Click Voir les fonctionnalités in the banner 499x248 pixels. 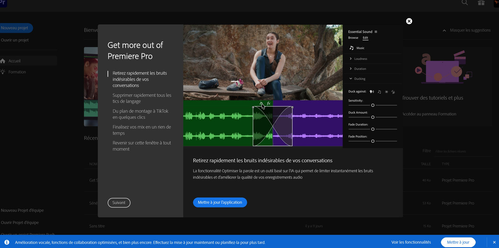tap(411, 242)
